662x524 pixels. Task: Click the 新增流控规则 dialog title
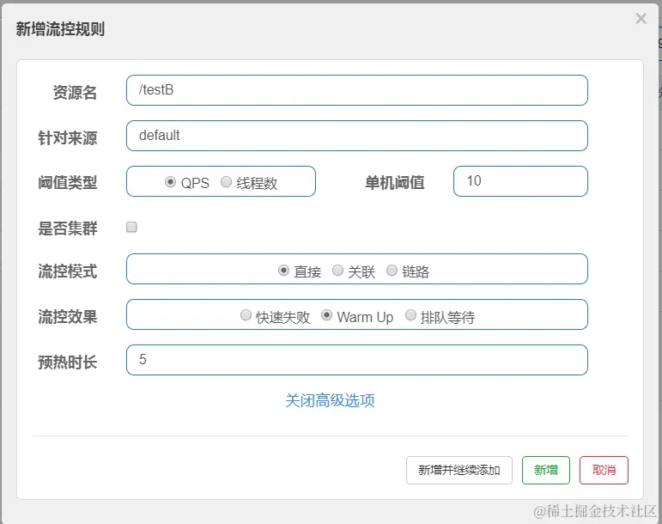pyautogui.click(x=60, y=29)
